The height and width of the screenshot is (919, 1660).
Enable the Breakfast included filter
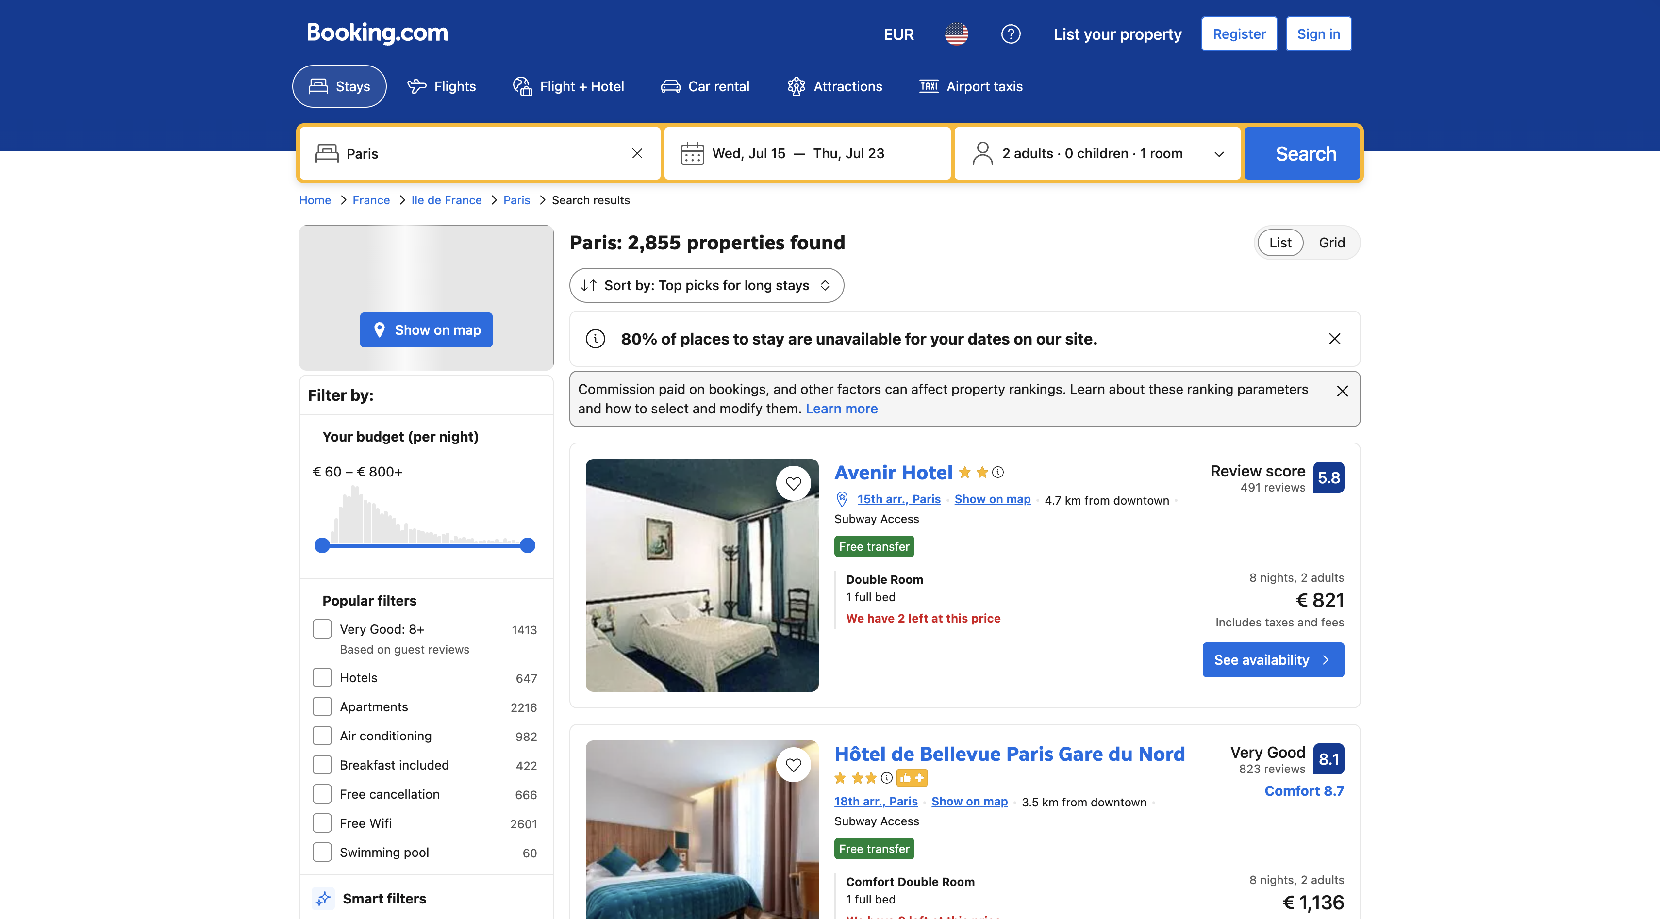322,764
